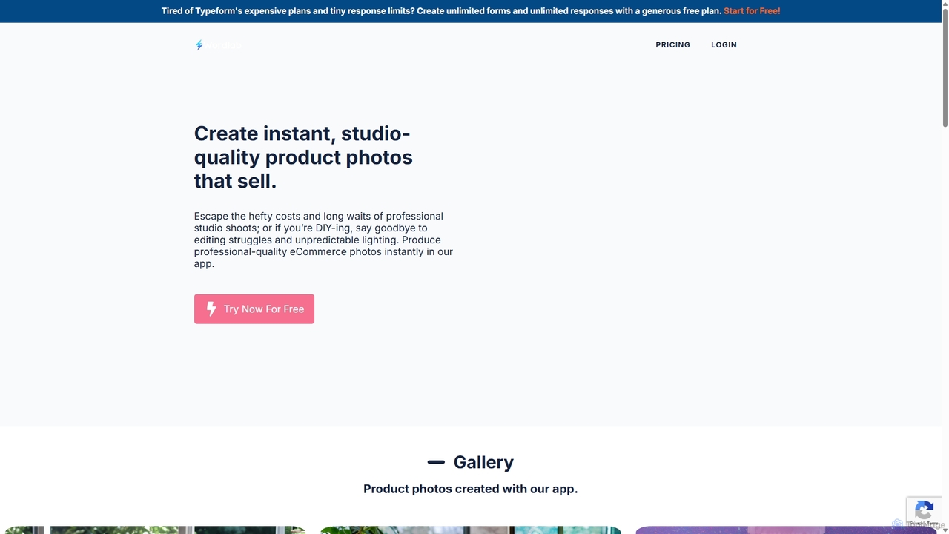Click the faded Wordlab brand name text
The height and width of the screenshot is (534, 949).
pyautogui.click(x=224, y=45)
